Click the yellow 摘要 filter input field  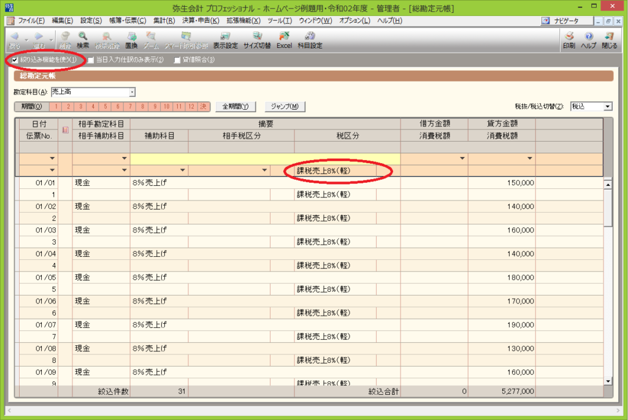[x=265, y=159]
